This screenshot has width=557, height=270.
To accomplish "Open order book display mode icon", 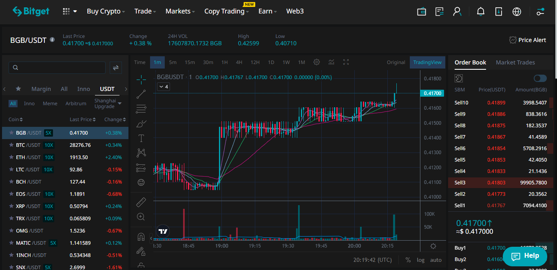I will tap(459, 78).
